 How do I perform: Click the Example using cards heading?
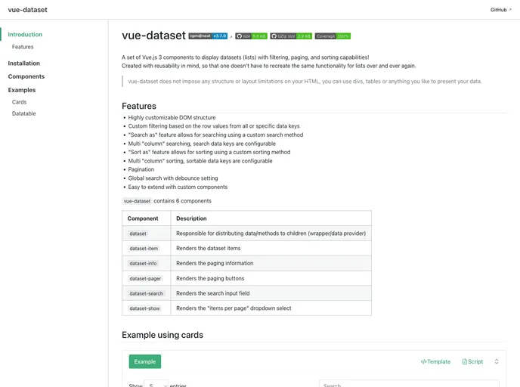click(162, 335)
